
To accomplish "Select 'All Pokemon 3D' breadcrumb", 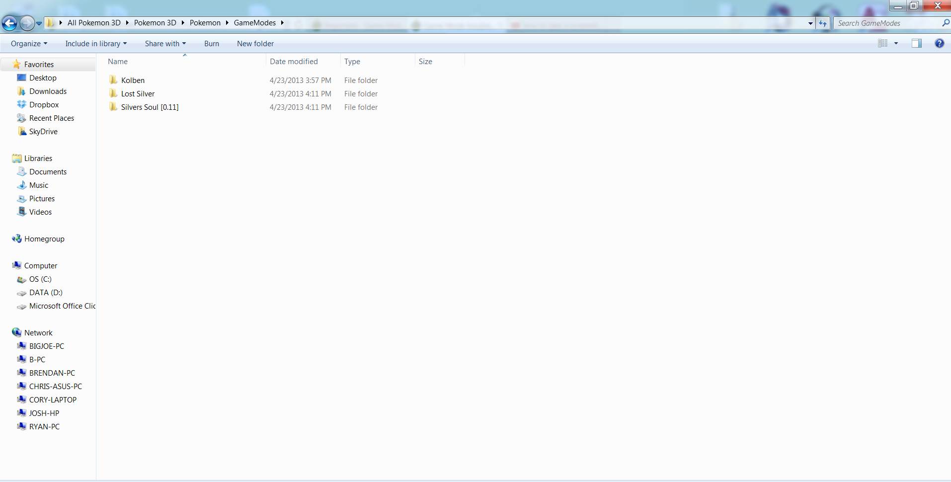I will pyautogui.click(x=94, y=23).
